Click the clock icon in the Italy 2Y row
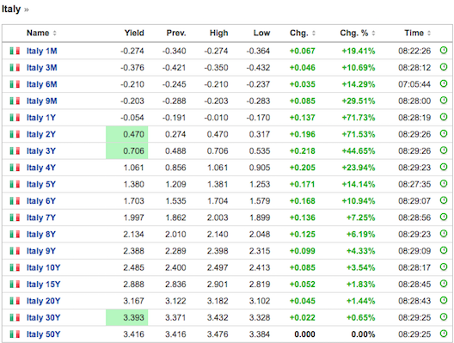The height and width of the screenshot is (343, 454). coord(444,134)
